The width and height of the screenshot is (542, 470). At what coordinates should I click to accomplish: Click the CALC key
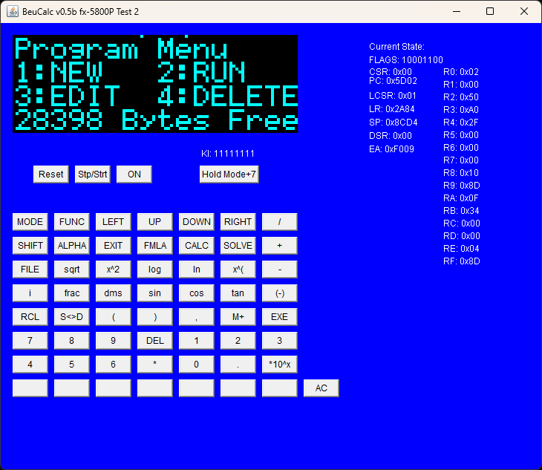[196, 245]
